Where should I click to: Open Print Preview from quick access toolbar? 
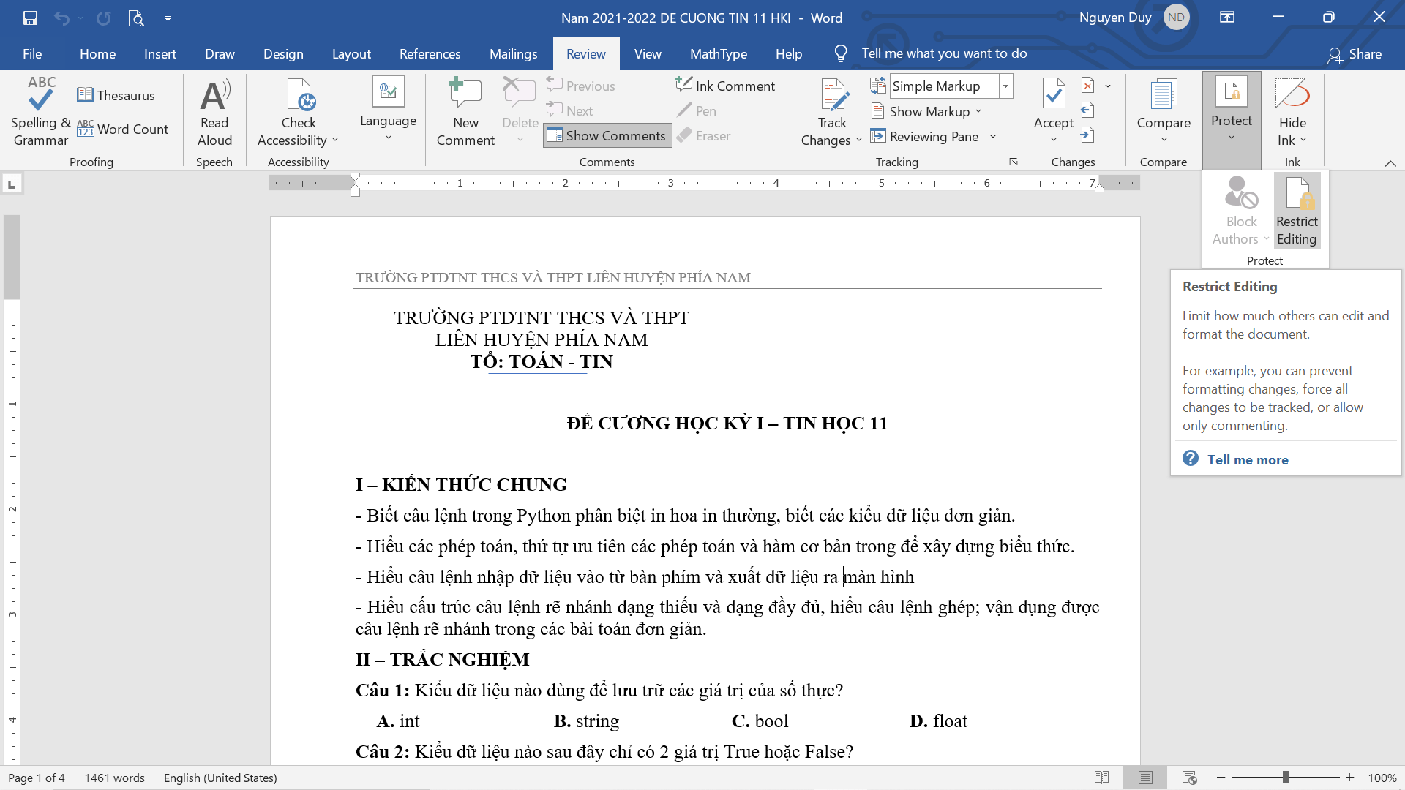tap(136, 18)
